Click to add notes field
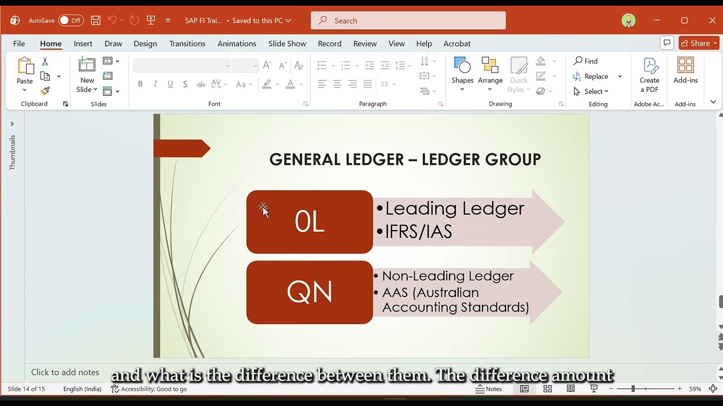This screenshot has height=406, width=723. [x=65, y=372]
